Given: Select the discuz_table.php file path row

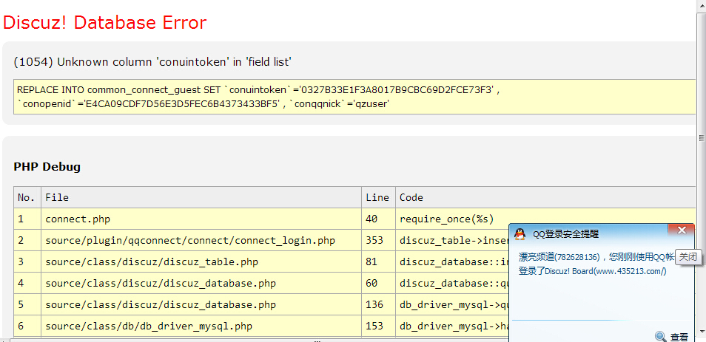Looking at the screenshot, I should click(x=151, y=261).
